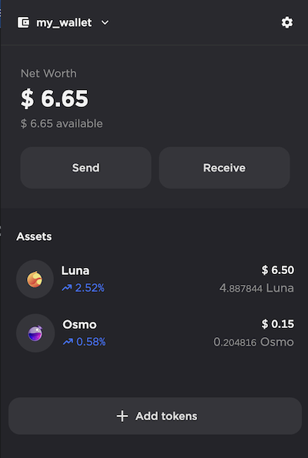
Task: Click the trend arrow next to 2.52%
Action: point(67,289)
